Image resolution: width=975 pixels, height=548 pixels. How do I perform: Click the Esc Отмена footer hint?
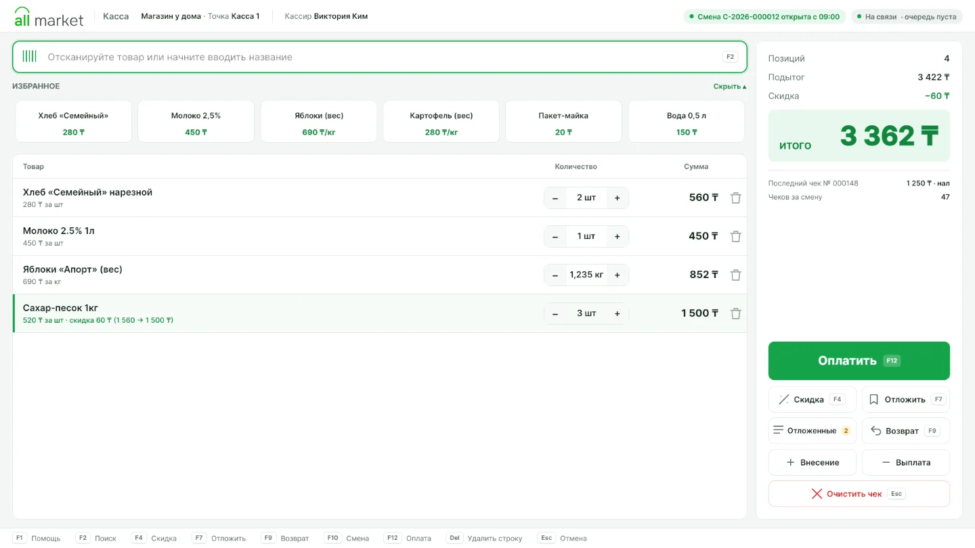pyautogui.click(x=562, y=539)
